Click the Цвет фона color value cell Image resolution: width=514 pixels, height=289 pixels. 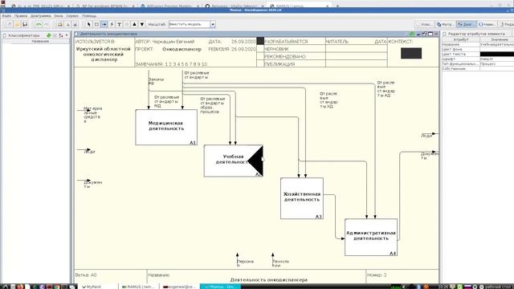[497, 49]
